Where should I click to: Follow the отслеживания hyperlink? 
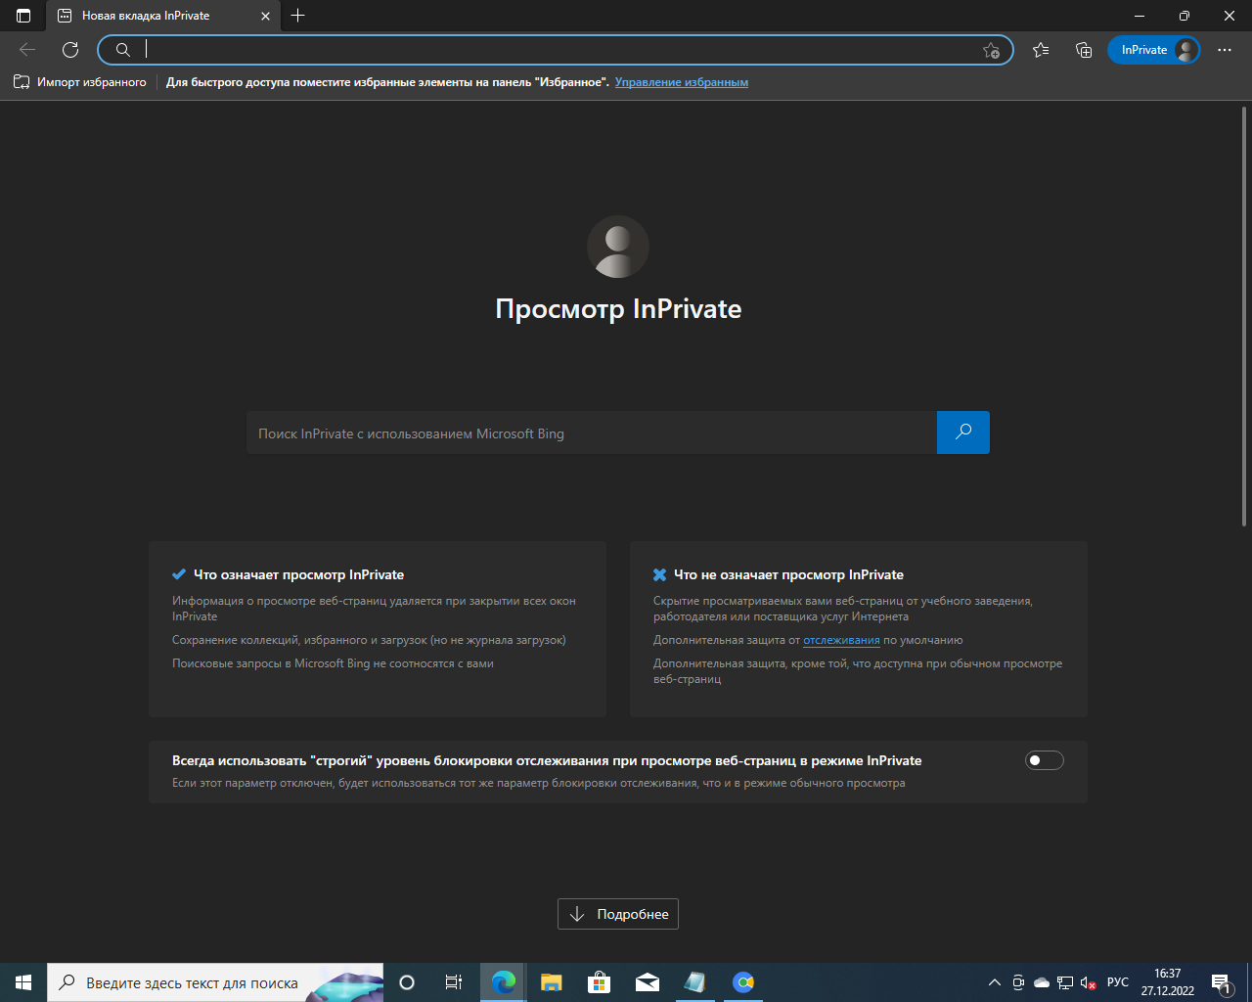(x=841, y=640)
